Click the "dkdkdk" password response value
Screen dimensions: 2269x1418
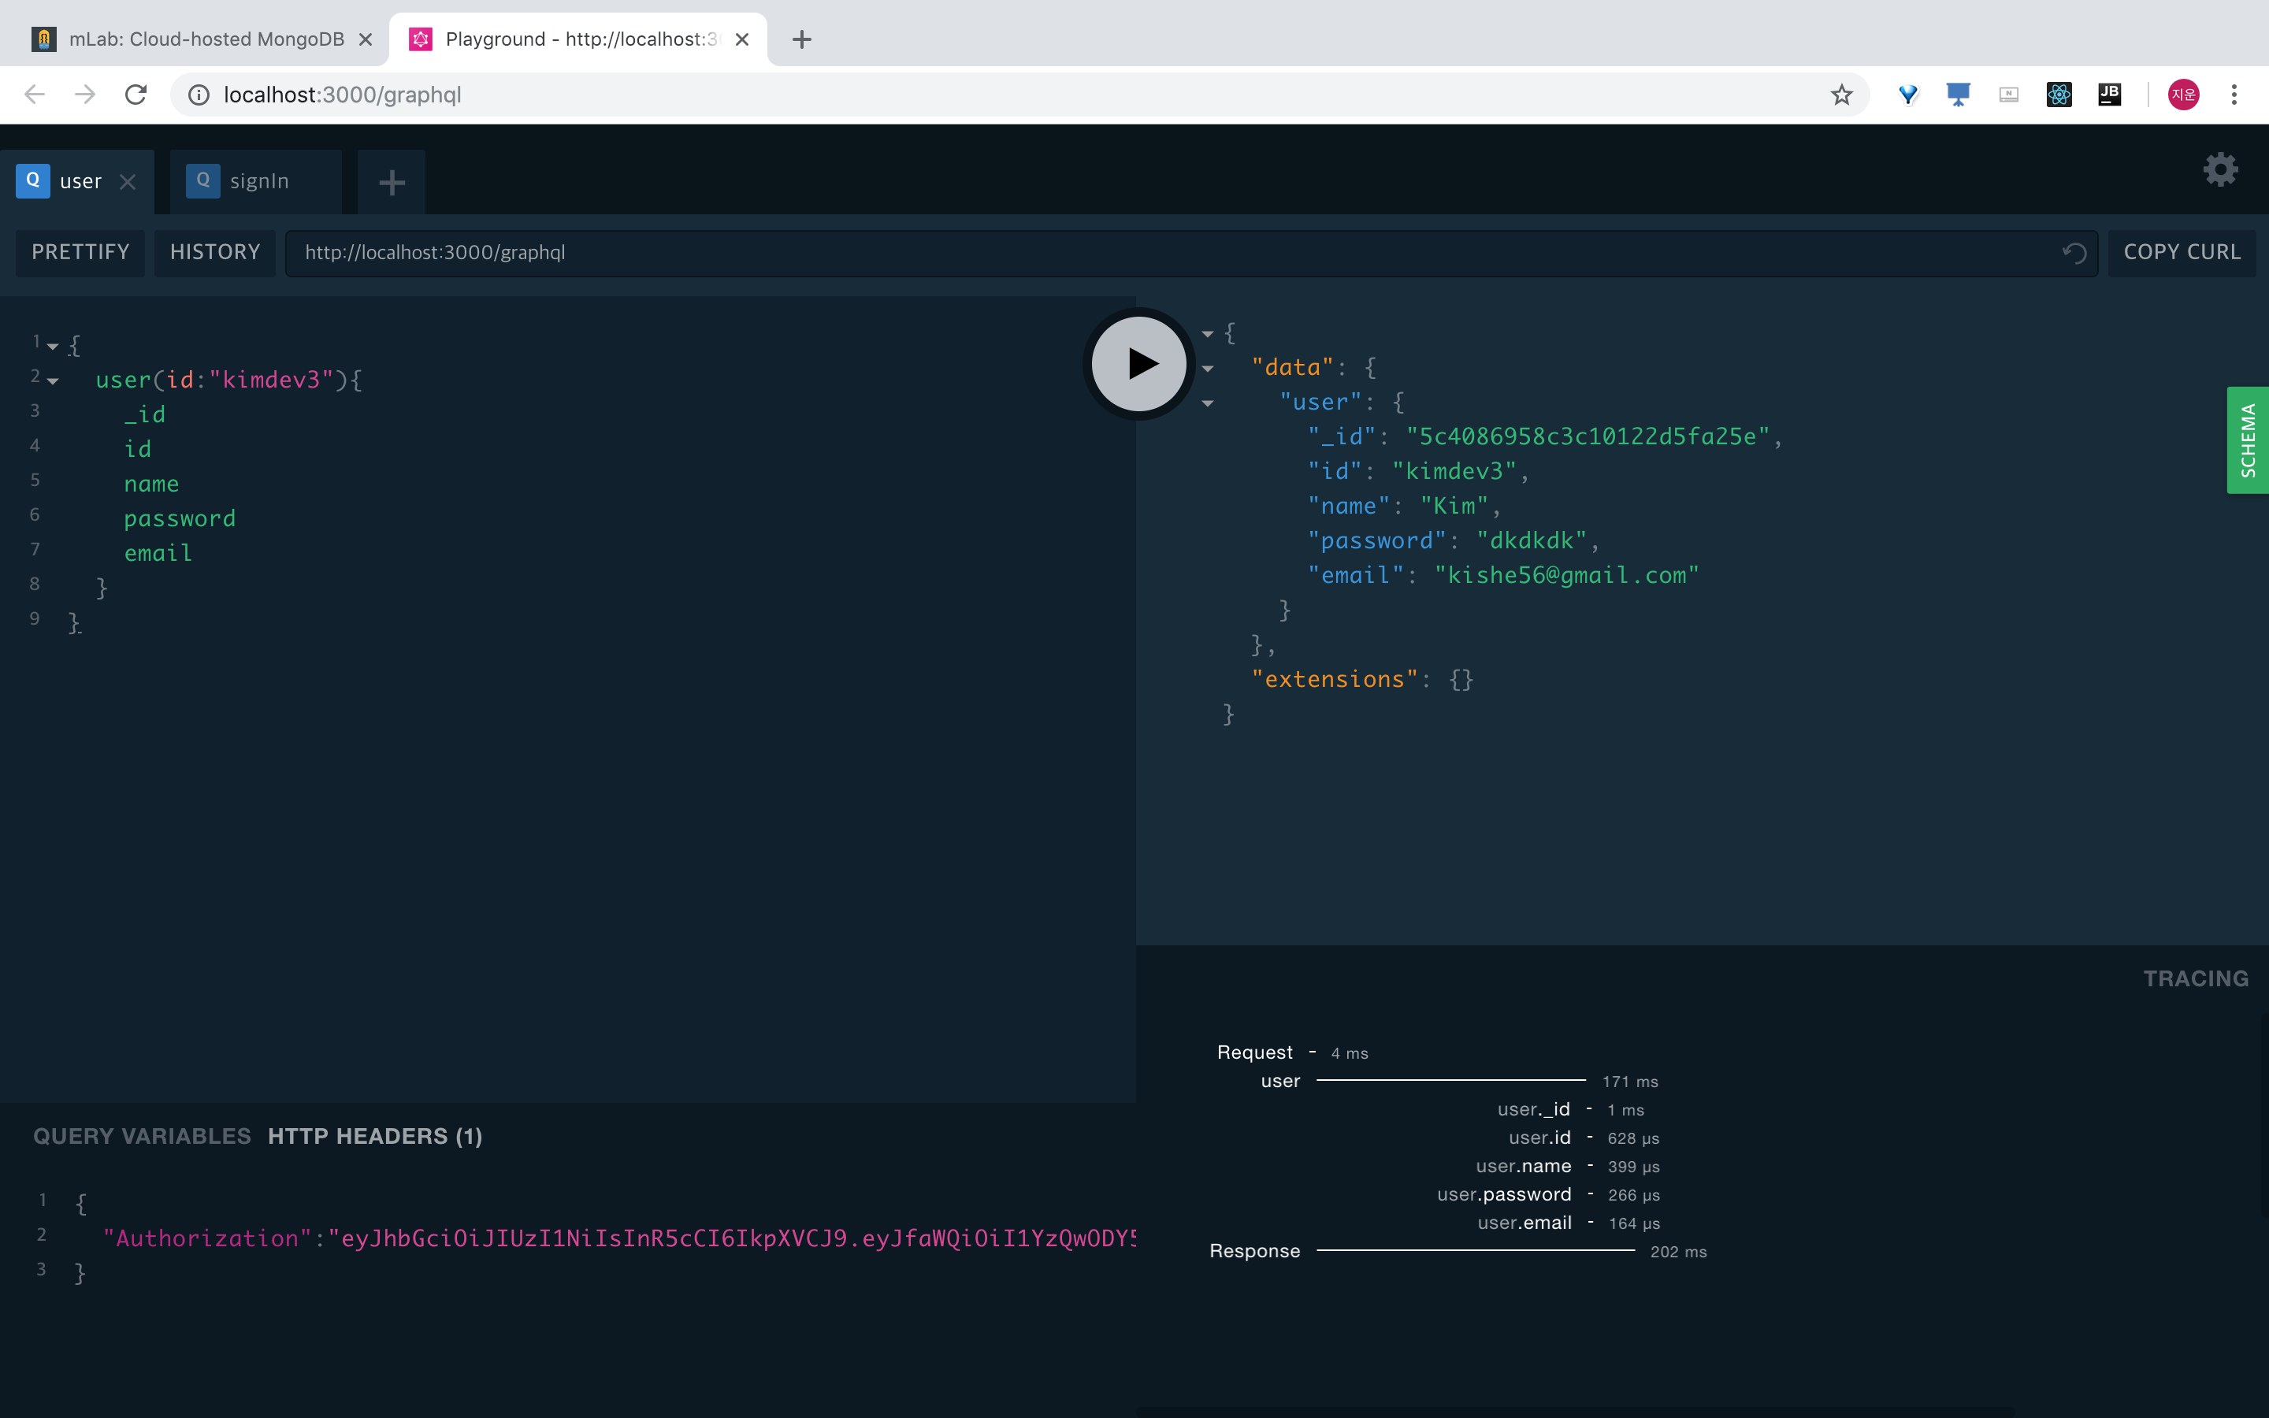1531,540
